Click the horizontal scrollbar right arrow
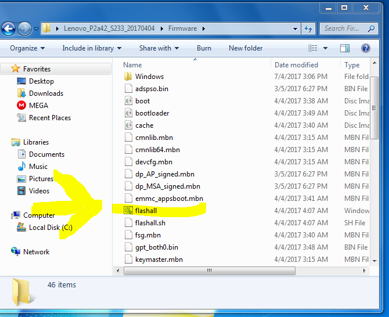This screenshot has height=317, width=389. (x=364, y=271)
